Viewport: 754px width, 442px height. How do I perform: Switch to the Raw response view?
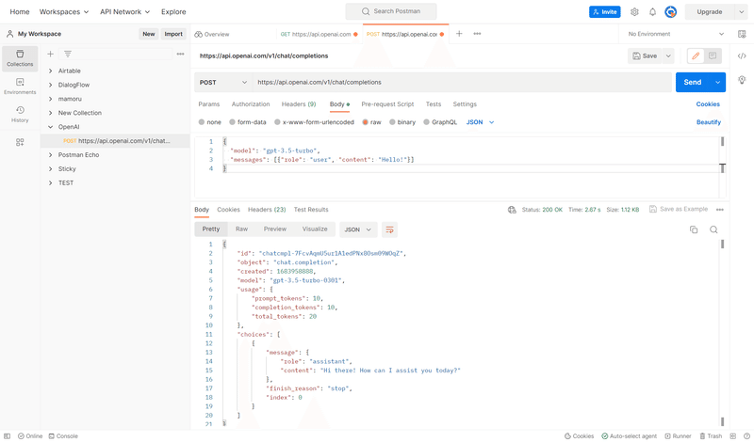(241, 229)
